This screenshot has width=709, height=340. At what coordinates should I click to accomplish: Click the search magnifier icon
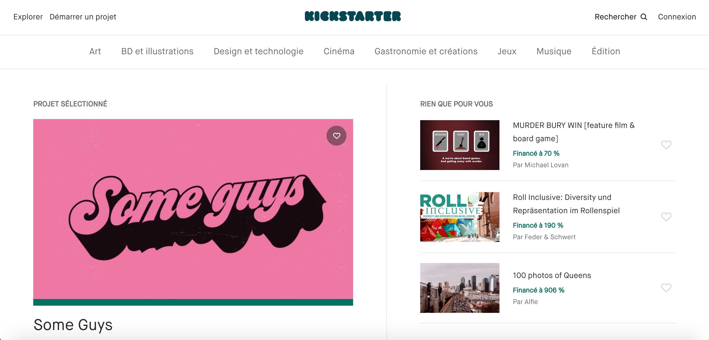pos(644,17)
